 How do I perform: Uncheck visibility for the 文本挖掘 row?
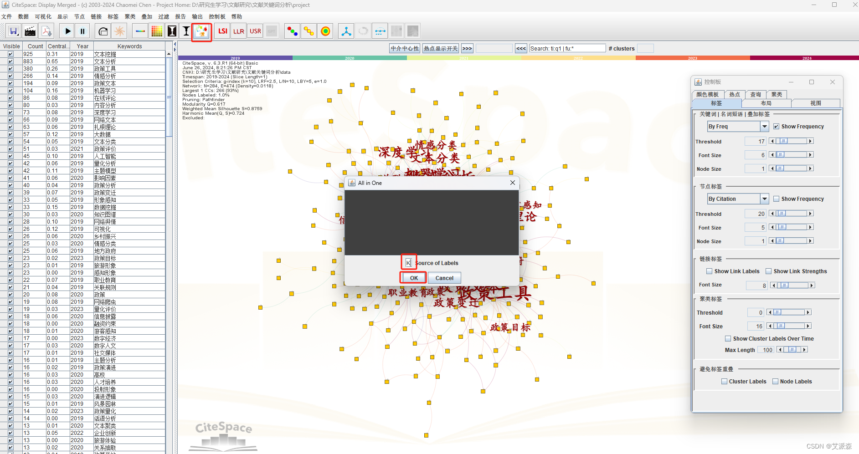10,54
